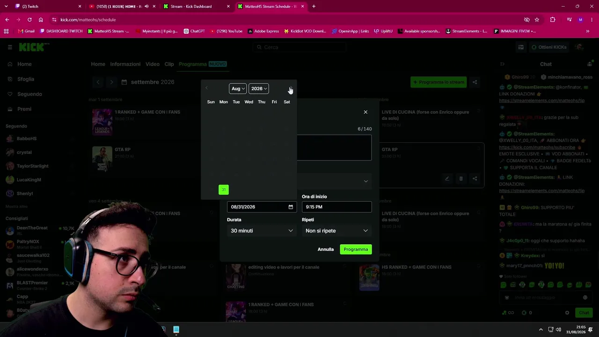This screenshot has width=599, height=337.
Task: Open the month dropdown showing Aug
Action: tap(237, 88)
